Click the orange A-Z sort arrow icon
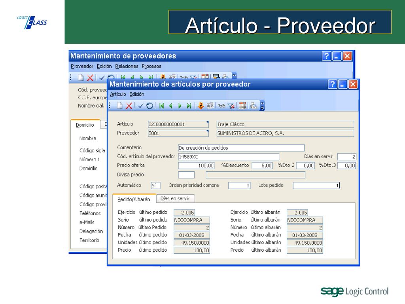The height and width of the screenshot is (304, 405). coord(201,105)
